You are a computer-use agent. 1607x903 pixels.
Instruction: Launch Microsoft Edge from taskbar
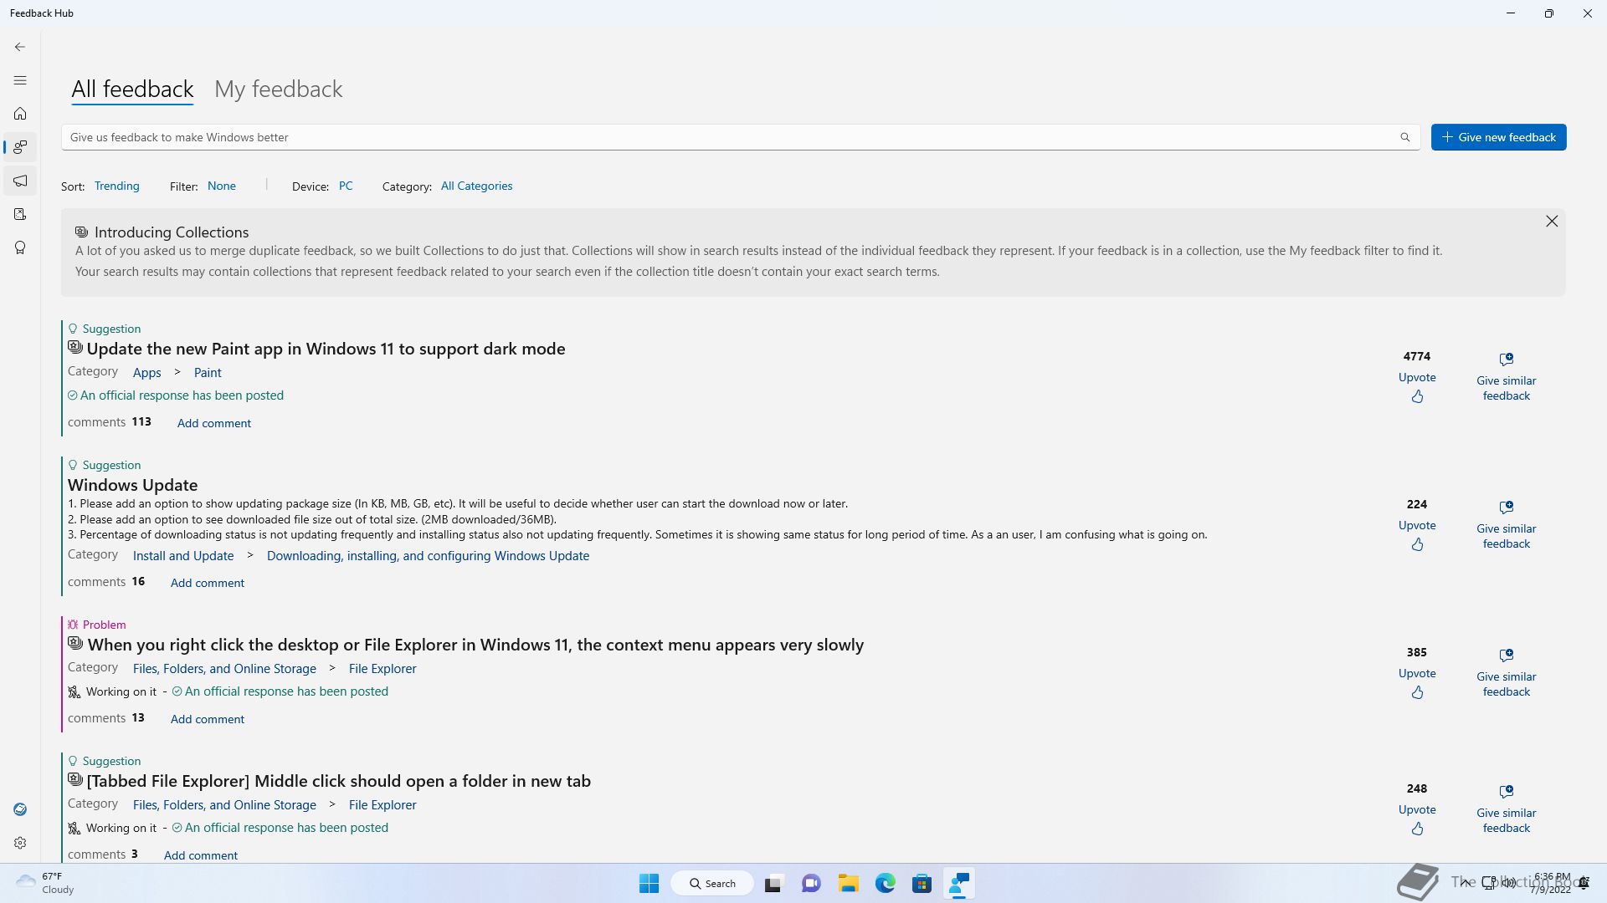(885, 883)
